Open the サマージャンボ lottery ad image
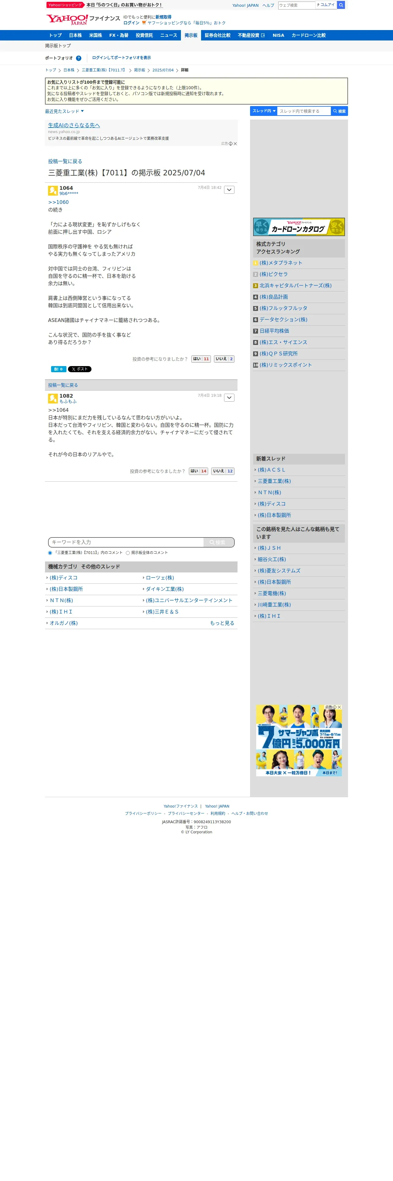 pos(299,740)
